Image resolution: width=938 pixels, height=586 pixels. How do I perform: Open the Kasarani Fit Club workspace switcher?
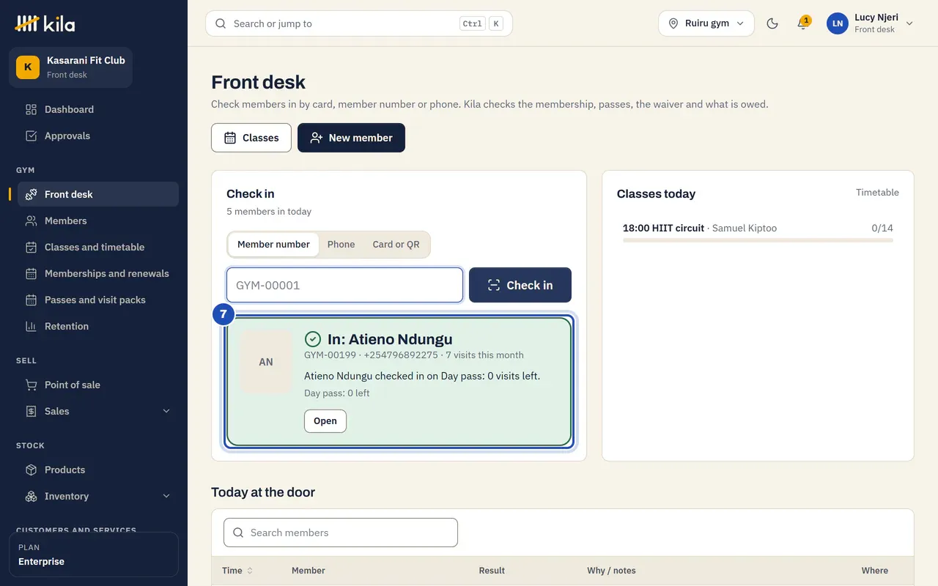tap(70, 67)
